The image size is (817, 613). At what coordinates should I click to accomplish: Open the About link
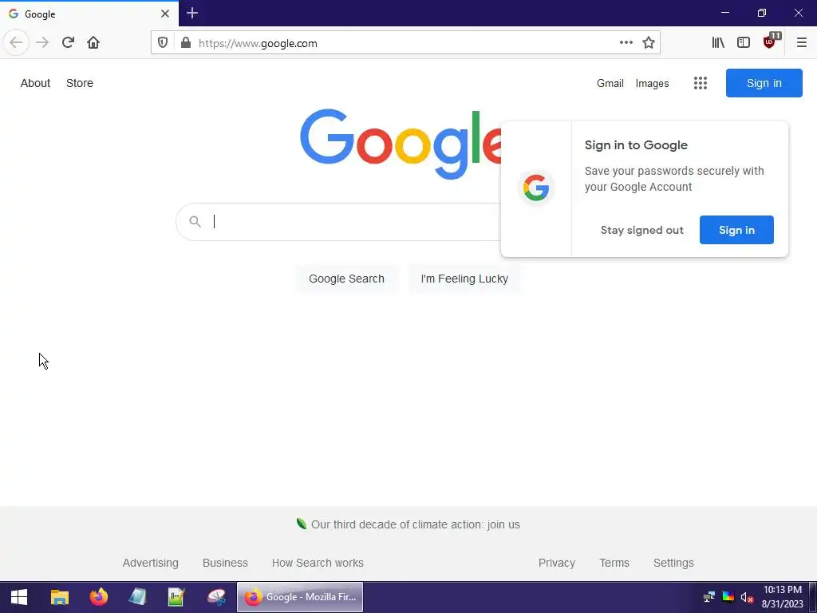pos(35,83)
